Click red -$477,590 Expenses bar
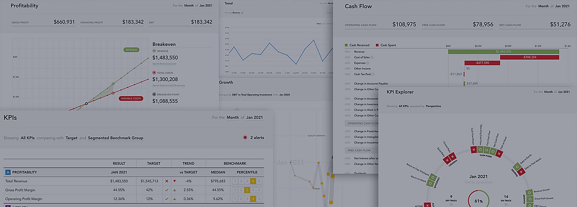Screen dimensions: 577x207 coord(482,63)
